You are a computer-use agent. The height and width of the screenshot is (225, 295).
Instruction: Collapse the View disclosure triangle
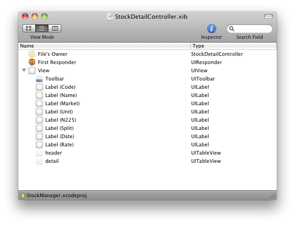[24, 70]
